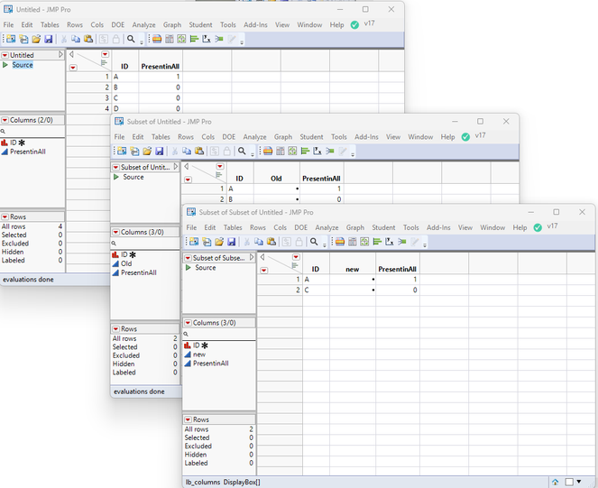Click Fit Y by X icon in Subset of Untitled window
The image size is (598, 488).
pyautogui.click(x=317, y=152)
